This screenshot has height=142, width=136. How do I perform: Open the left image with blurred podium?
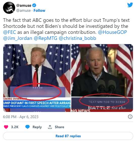37,78
